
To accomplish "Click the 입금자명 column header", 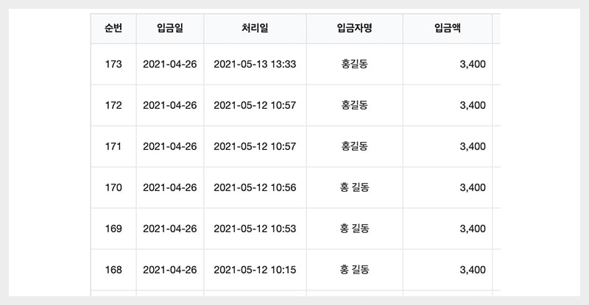I will [x=354, y=29].
